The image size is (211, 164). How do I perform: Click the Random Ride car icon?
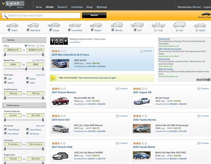pyautogui.click(x=206, y=14)
